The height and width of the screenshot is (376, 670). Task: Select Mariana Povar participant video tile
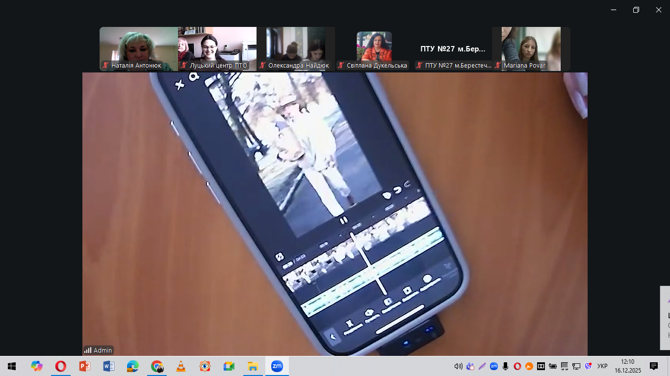531,49
